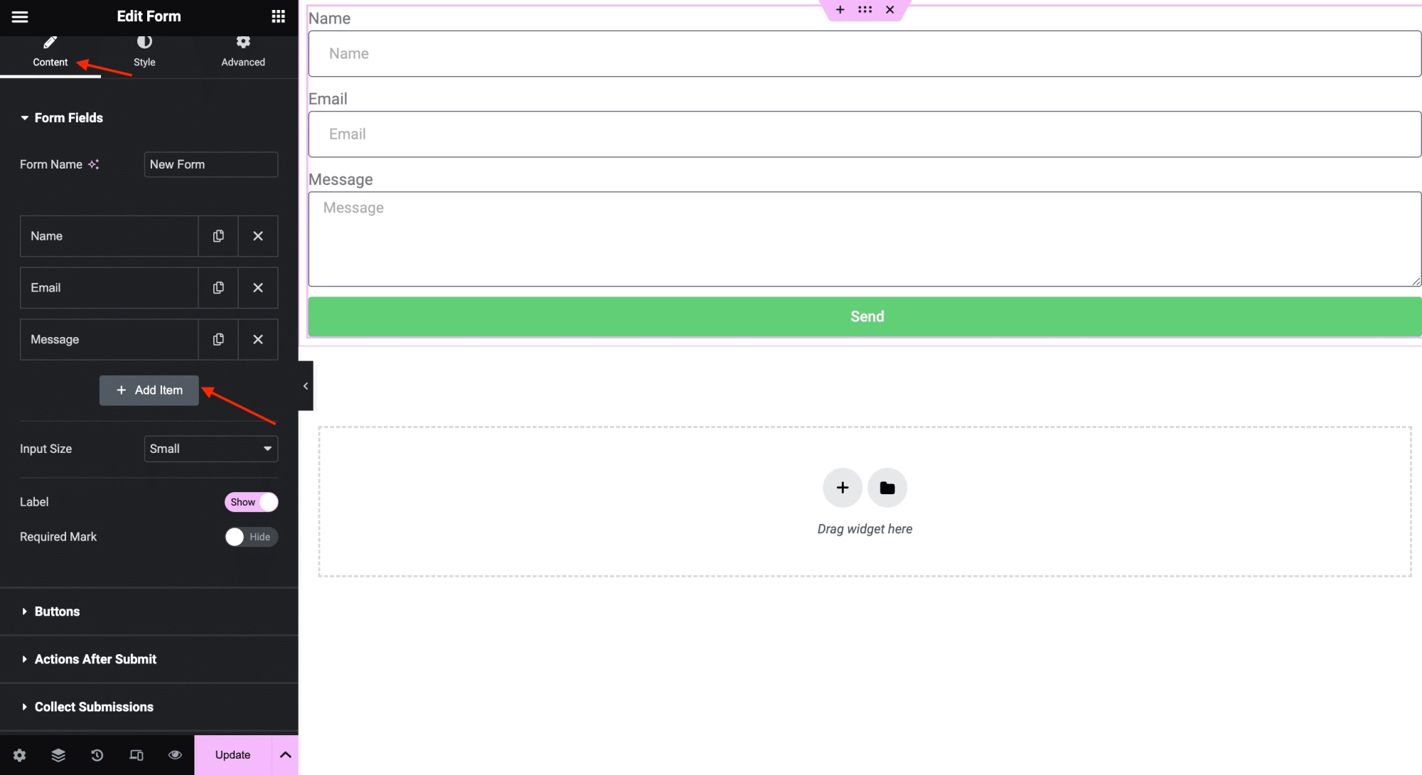
Task: Duplicate the Name field item
Action: [218, 236]
